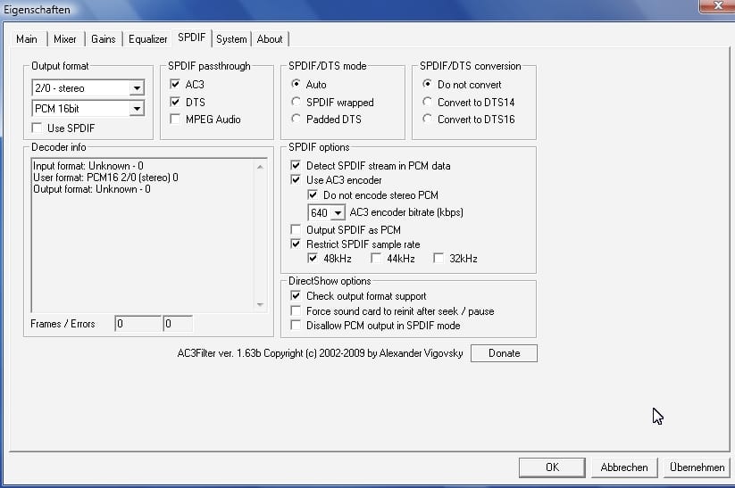The image size is (735, 488).
Task: Click the Donate button
Action: (504, 353)
